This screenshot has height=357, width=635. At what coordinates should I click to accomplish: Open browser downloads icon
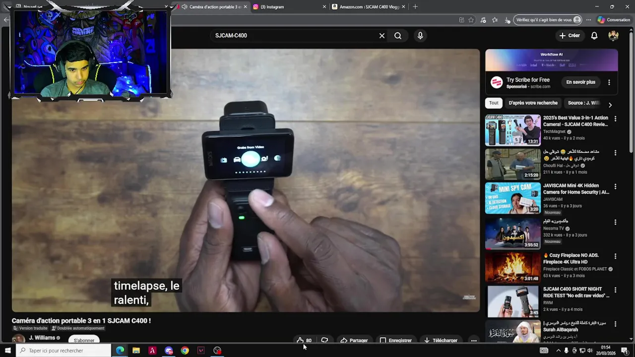(x=507, y=20)
